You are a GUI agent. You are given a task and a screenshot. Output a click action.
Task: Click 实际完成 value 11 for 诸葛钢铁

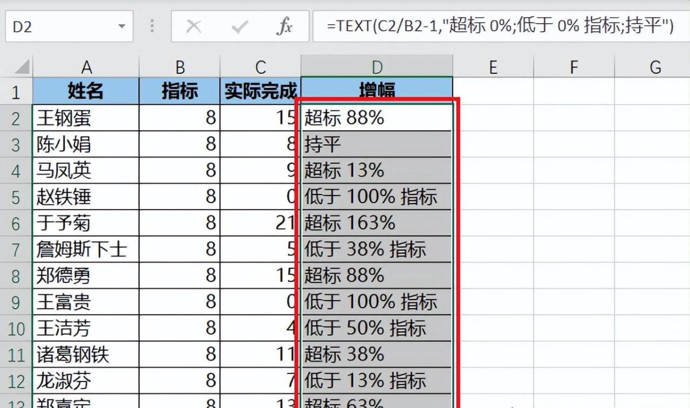pos(261,355)
